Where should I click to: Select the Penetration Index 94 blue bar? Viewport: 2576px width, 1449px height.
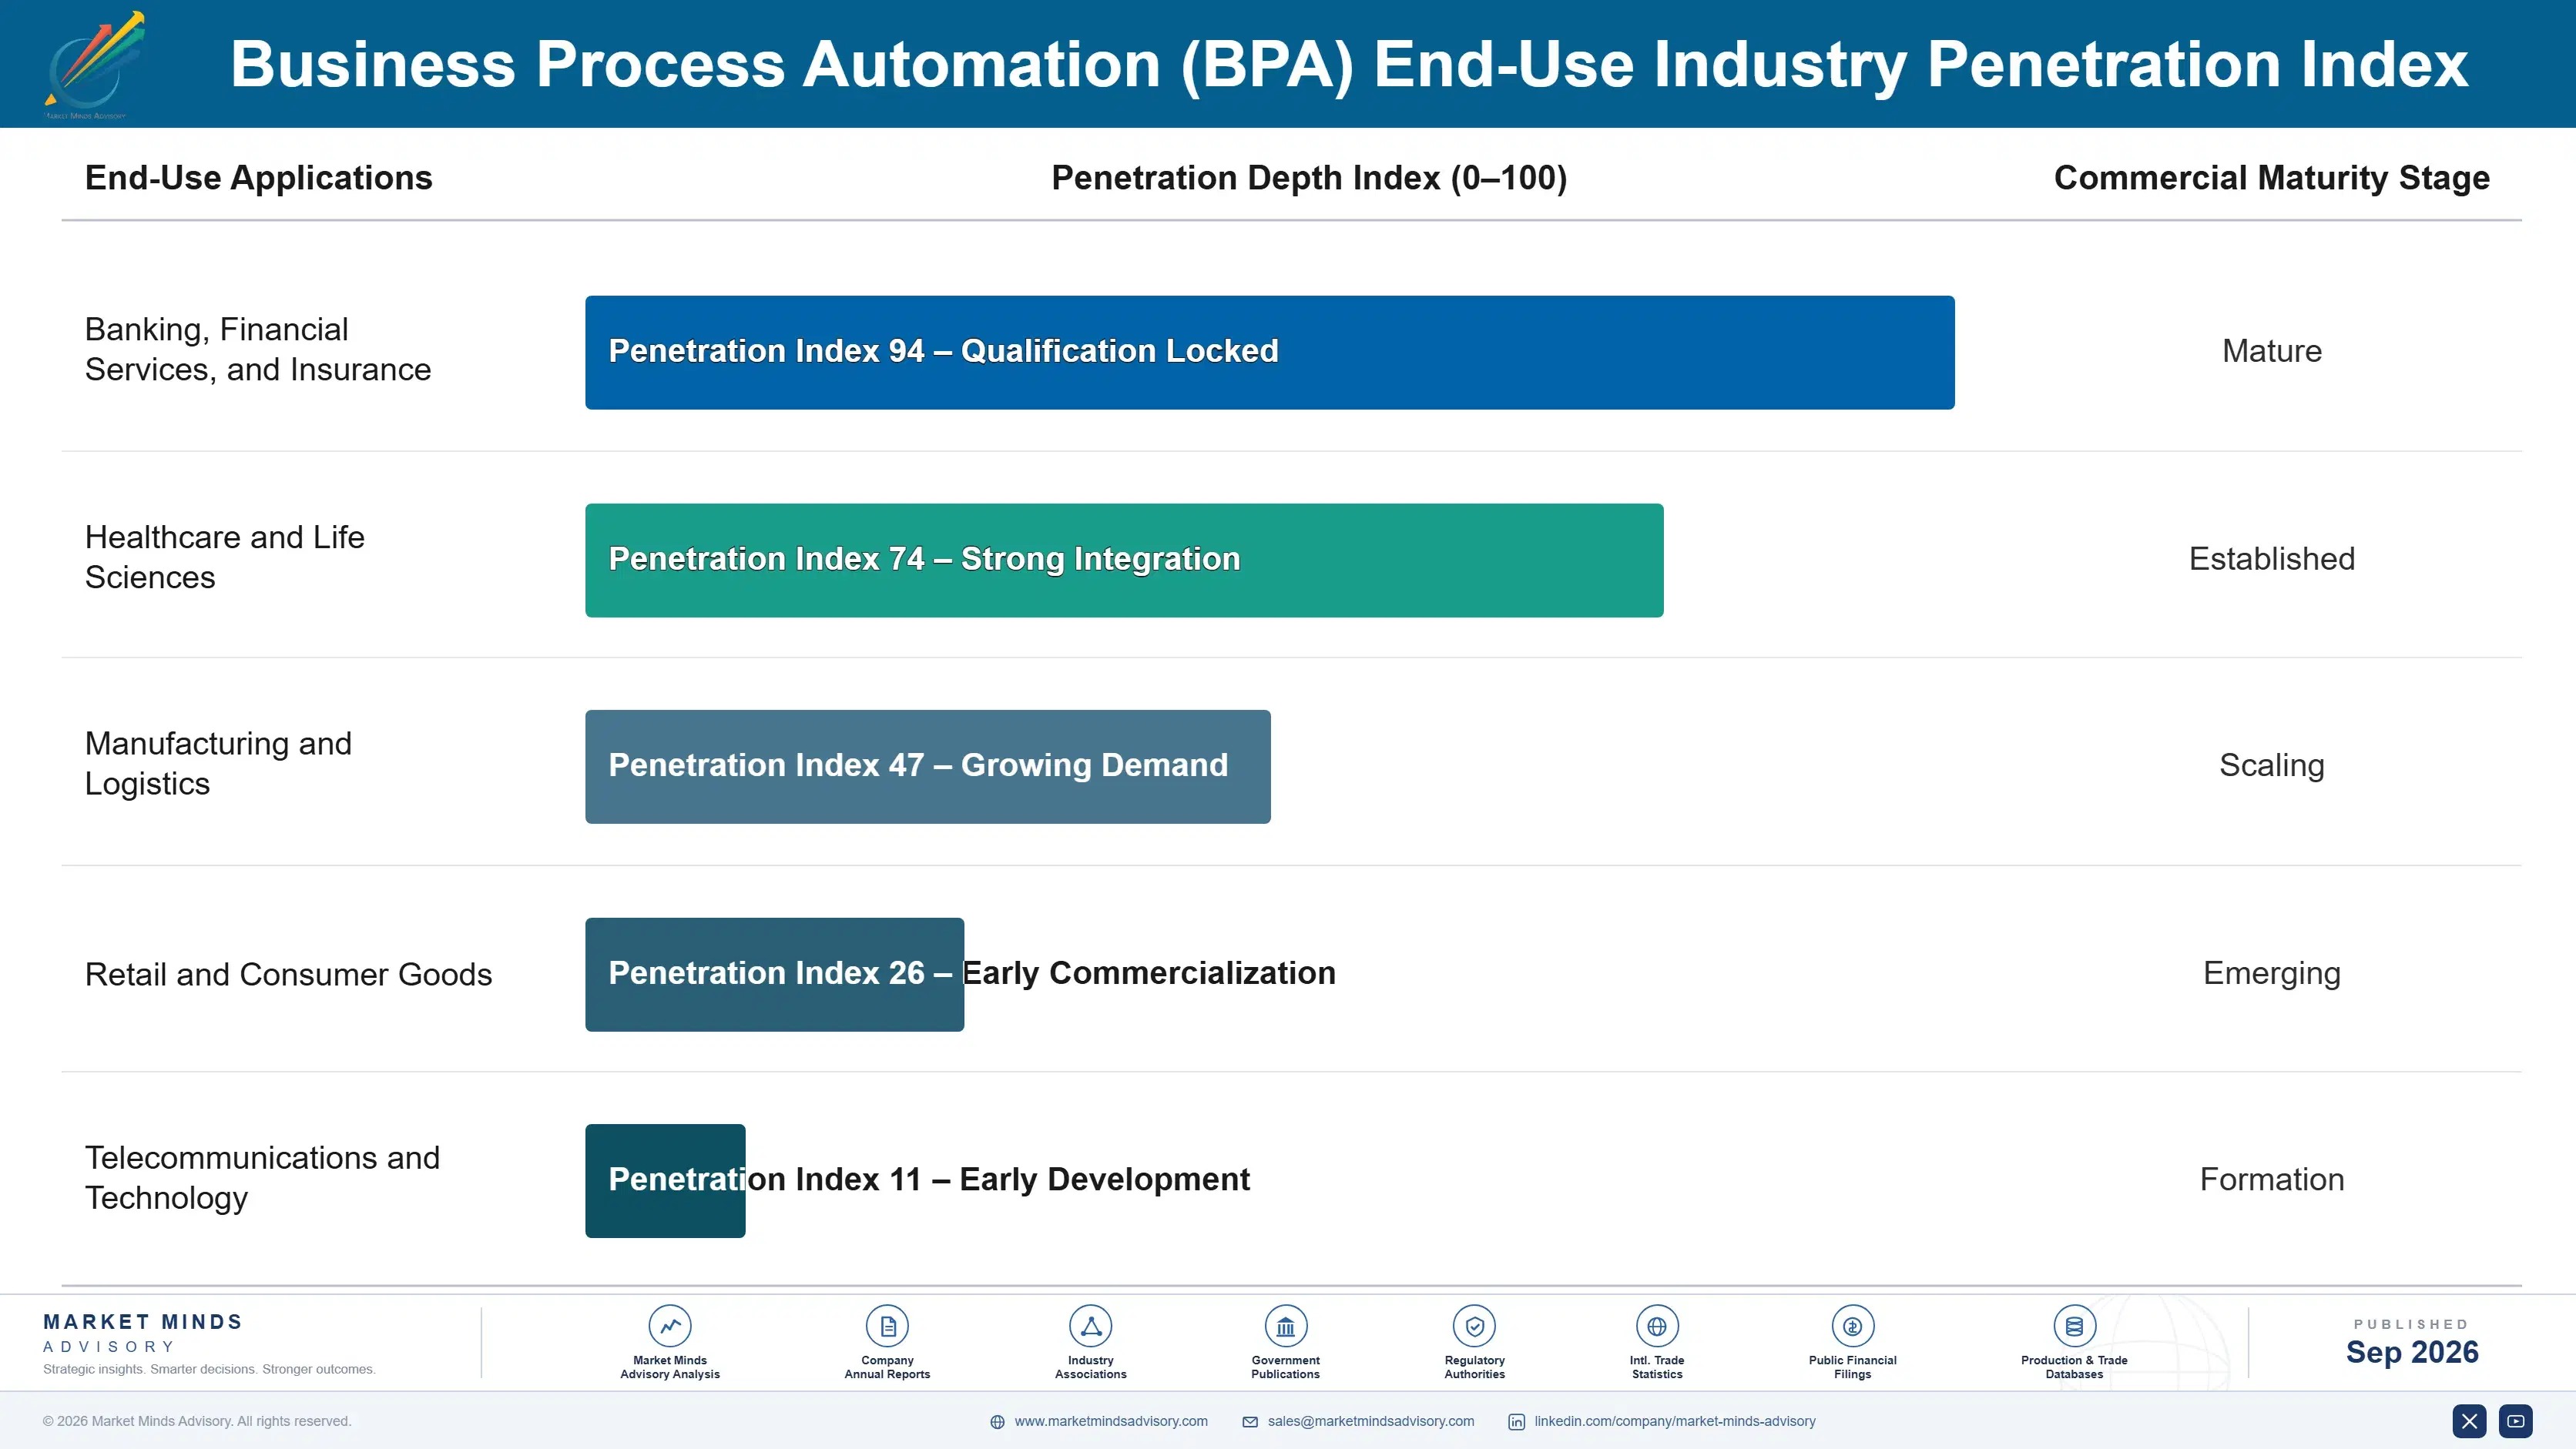pos(1270,352)
